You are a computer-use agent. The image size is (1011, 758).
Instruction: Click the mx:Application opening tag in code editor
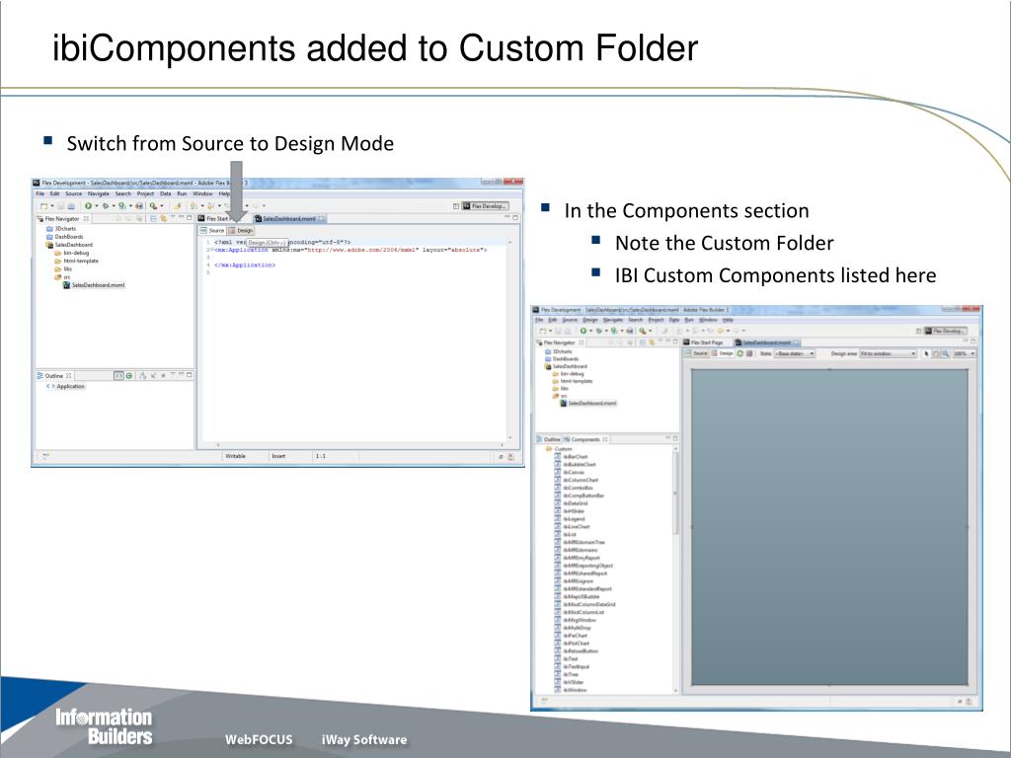(x=241, y=250)
